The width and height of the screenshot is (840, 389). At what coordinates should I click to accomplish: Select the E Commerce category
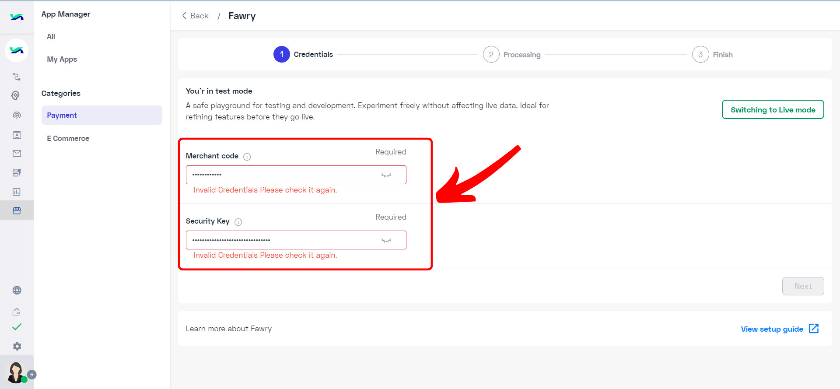(68, 138)
